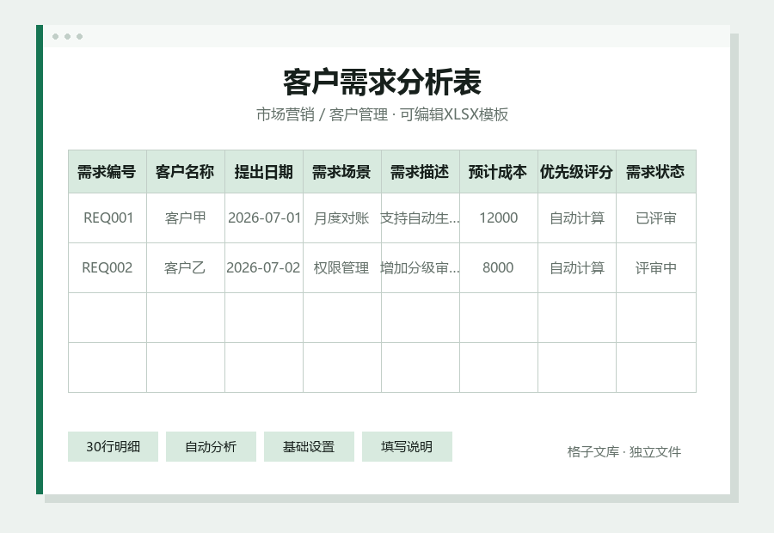The width and height of the screenshot is (774, 533).
Task: Click cell REQ002
Action: tap(107, 268)
